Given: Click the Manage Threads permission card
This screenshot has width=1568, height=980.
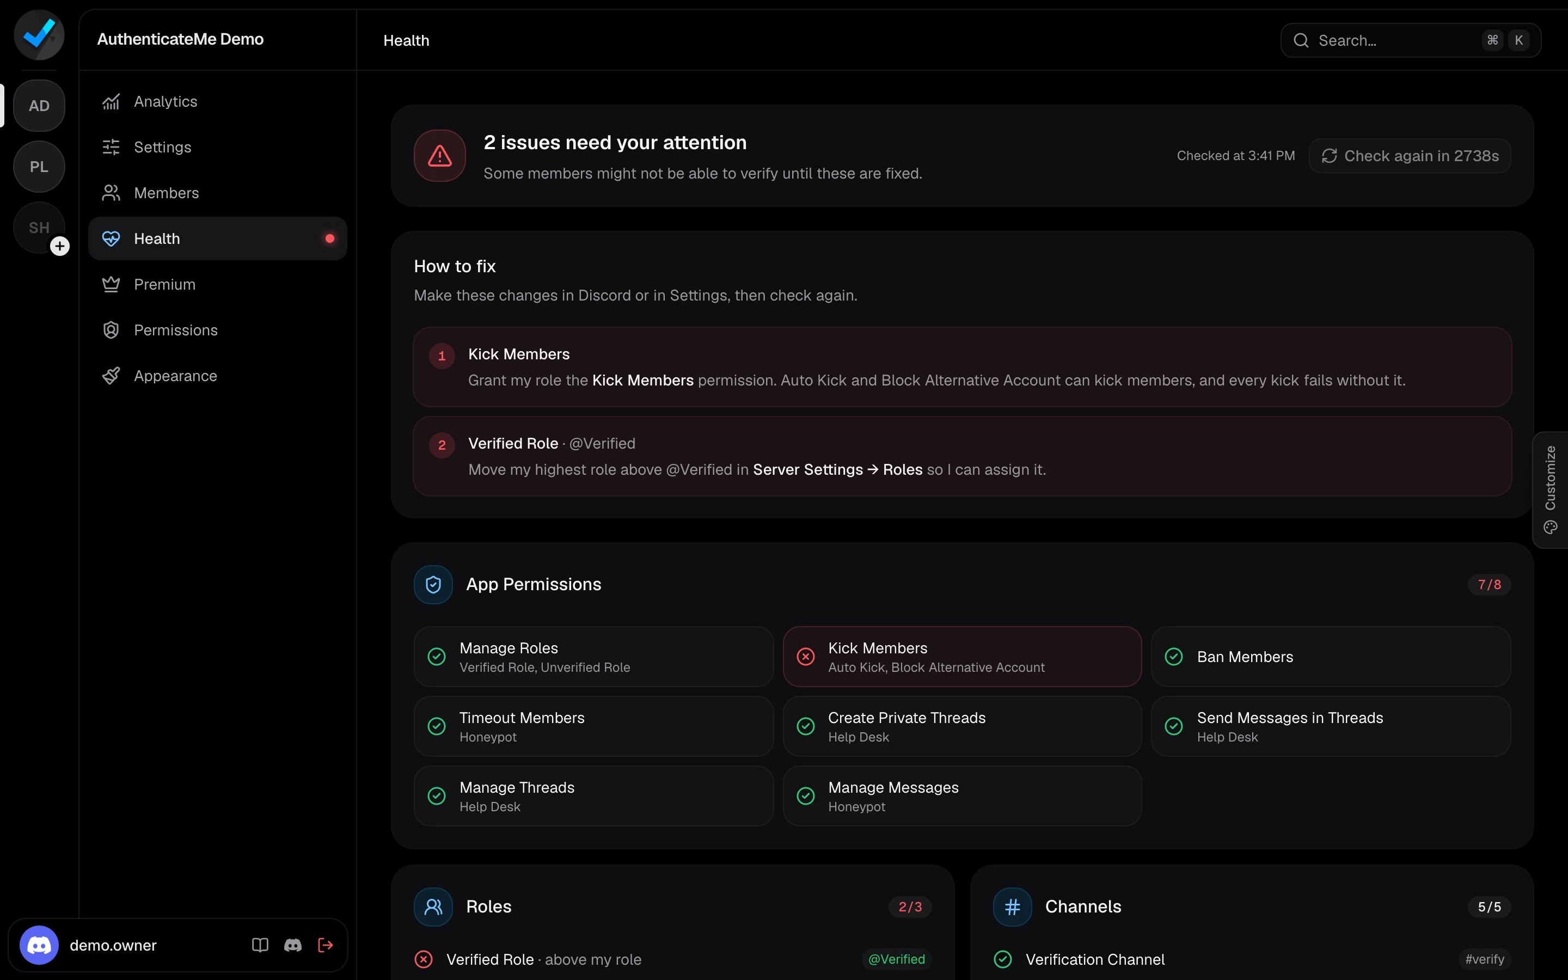Looking at the screenshot, I should pos(593,796).
